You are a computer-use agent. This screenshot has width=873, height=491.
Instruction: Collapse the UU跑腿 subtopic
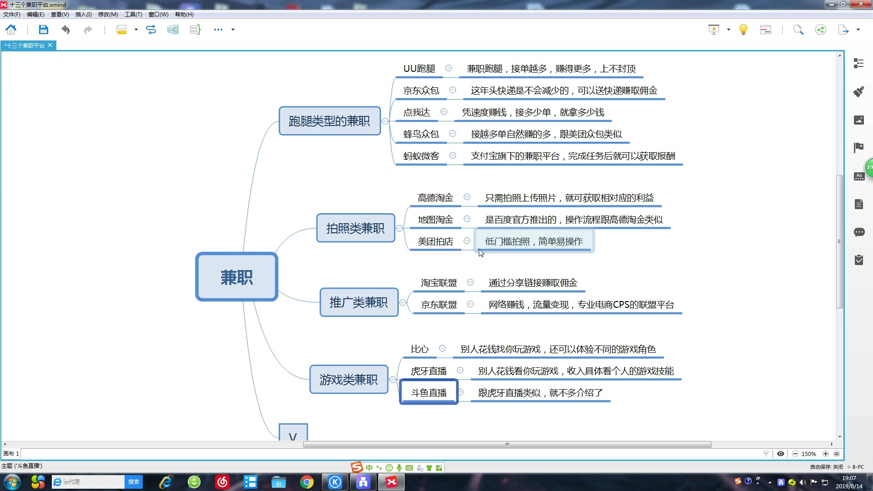pos(448,68)
